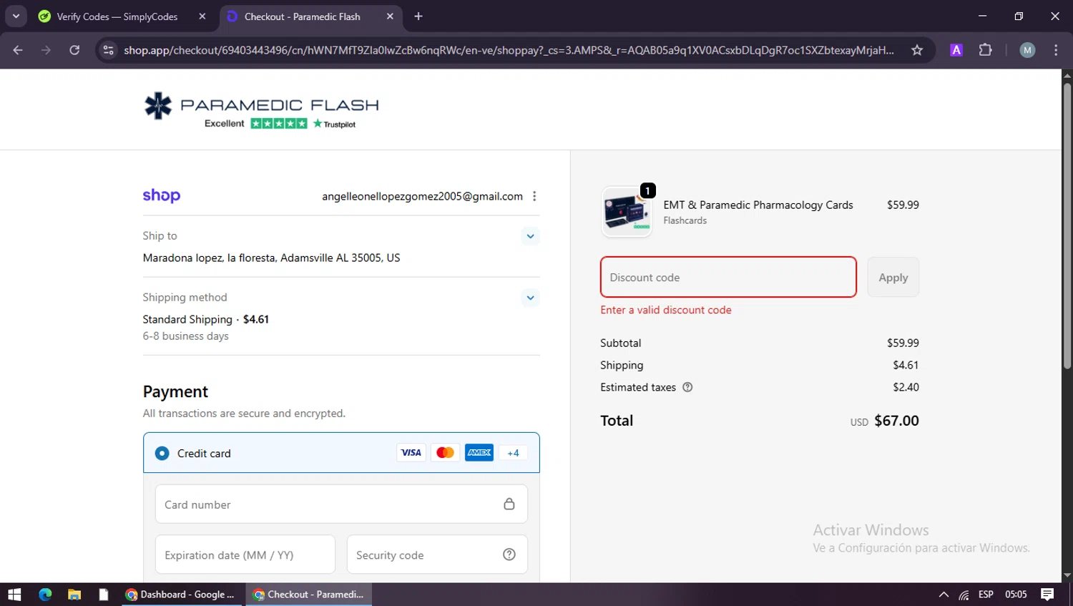The image size is (1073, 606).
Task: Bookmark this page with the star icon
Action: pos(917,50)
